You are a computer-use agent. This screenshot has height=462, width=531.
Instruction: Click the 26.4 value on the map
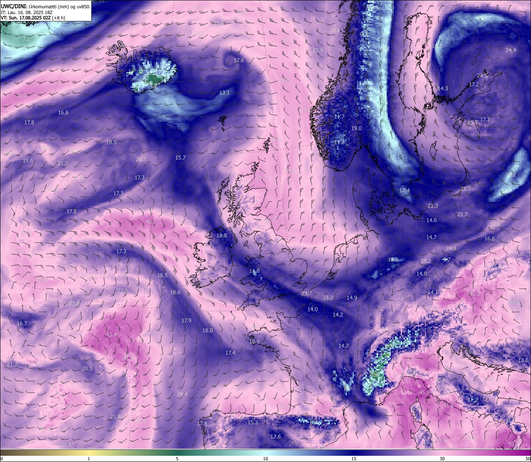click(x=182, y=394)
